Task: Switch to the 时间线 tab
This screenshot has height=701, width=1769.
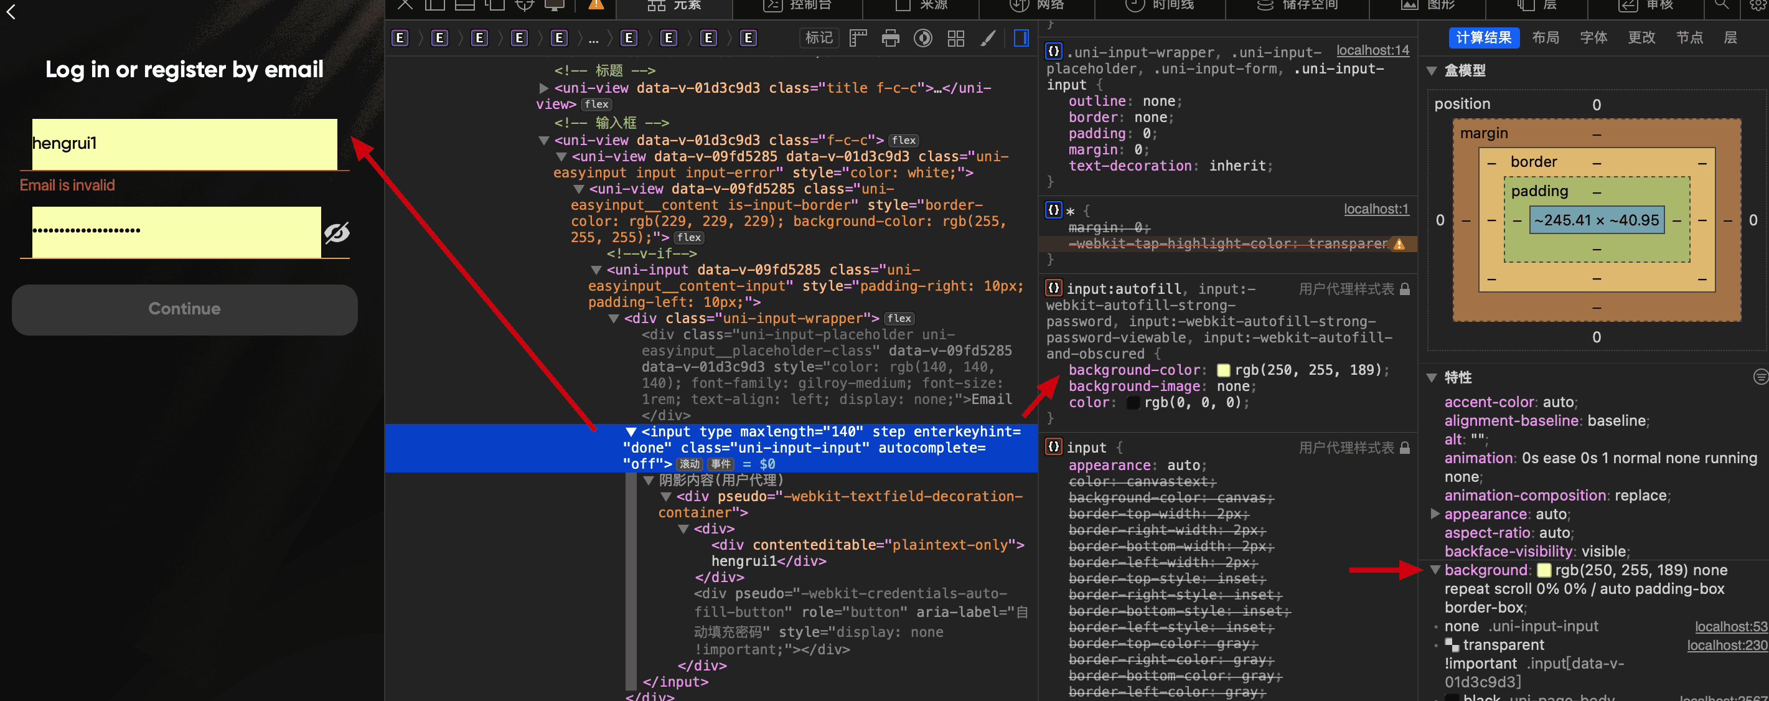Action: [x=1160, y=6]
